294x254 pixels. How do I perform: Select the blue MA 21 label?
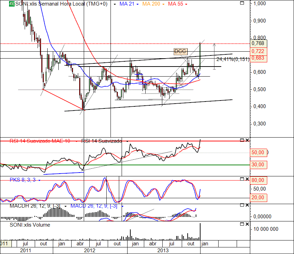[x=127, y=4]
